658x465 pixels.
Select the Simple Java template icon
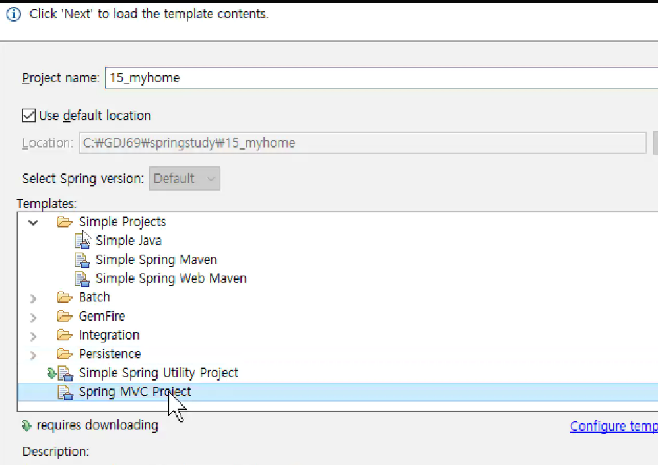click(x=82, y=241)
